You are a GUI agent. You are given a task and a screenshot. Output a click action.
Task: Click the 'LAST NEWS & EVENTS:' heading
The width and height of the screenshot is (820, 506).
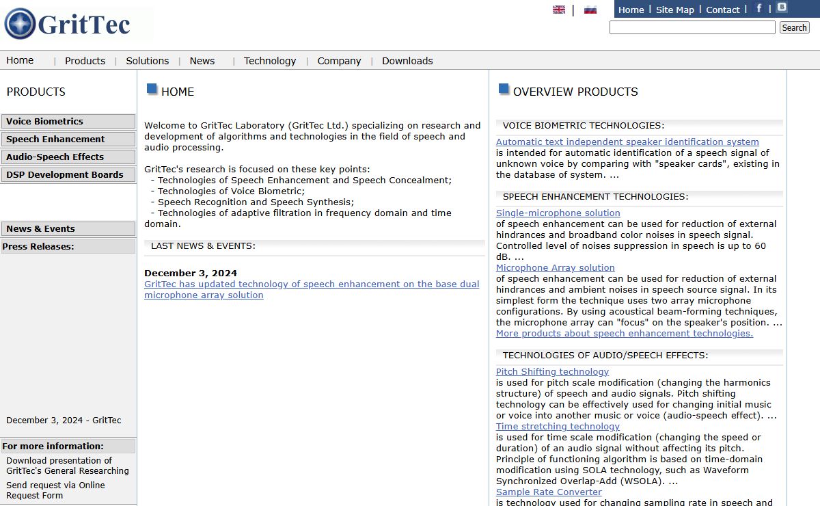(x=203, y=245)
